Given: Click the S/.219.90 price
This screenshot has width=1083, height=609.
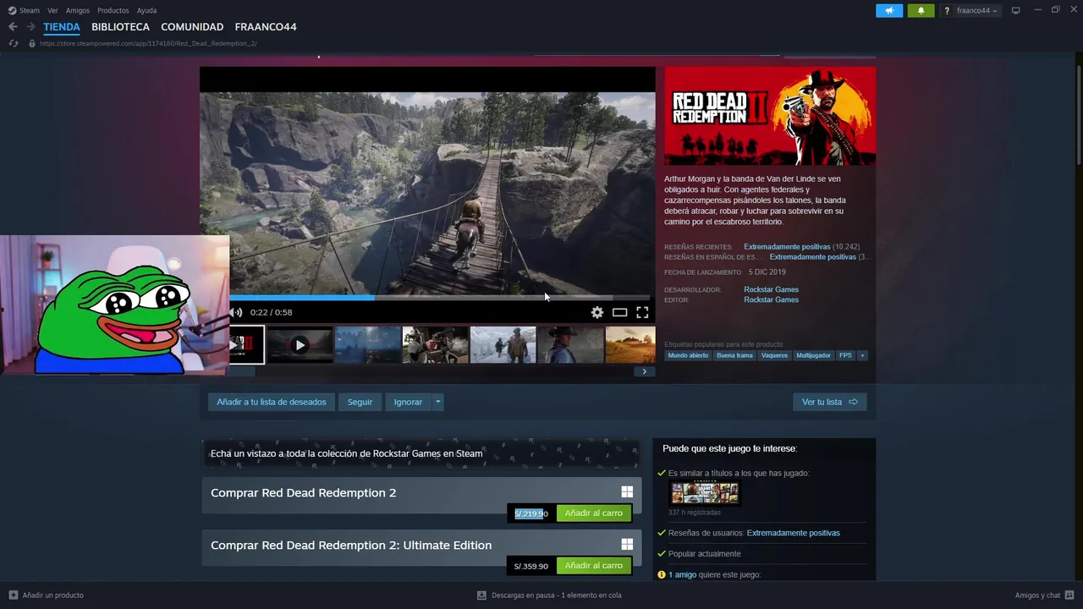Looking at the screenshot, I should [531, 513].
